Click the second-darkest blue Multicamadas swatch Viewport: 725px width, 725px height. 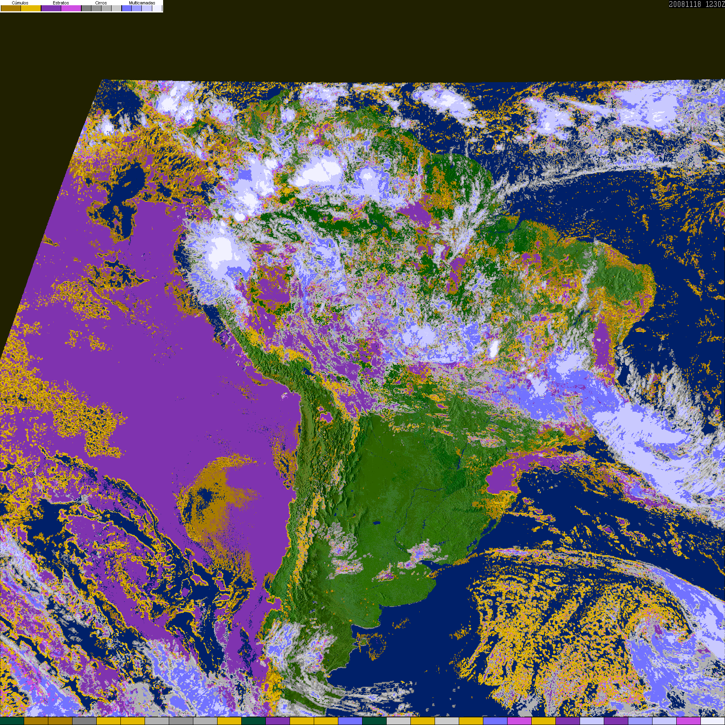point(137,8)
